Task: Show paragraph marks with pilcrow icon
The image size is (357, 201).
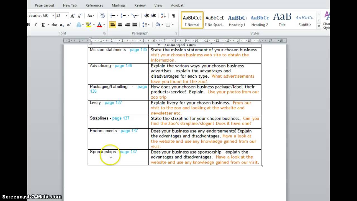Action: (x=174, y=16)
